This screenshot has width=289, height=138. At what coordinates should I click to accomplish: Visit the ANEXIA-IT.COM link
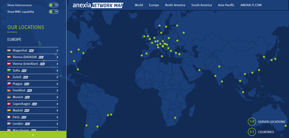(x=251, y=5)
